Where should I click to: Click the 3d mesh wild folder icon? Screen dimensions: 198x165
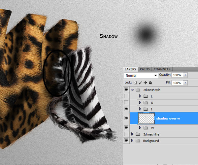[138, 90]
